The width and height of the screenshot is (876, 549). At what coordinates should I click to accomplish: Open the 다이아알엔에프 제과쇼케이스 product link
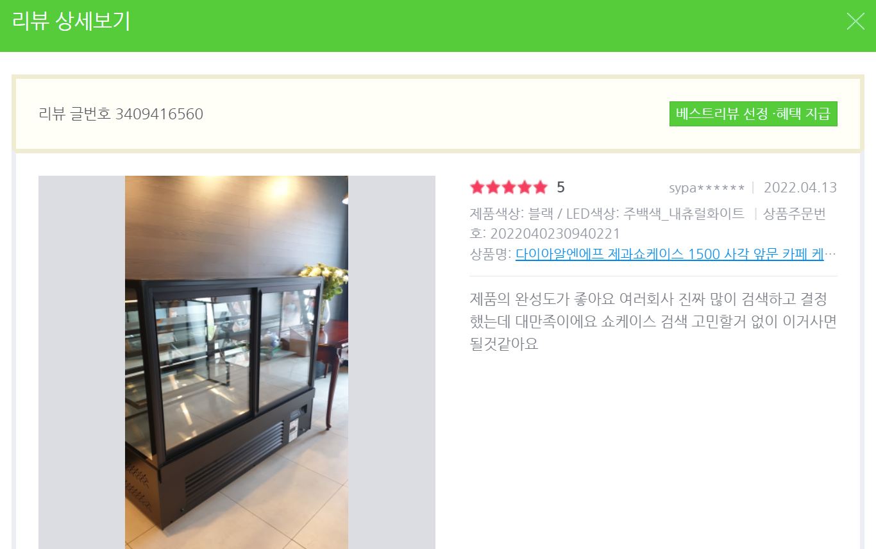click(670, 254)
